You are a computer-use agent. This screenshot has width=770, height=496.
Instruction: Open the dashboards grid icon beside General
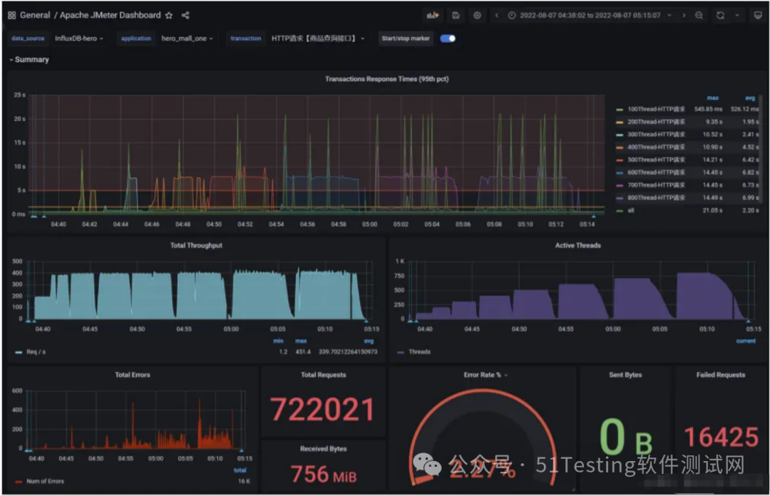[12, 15]
